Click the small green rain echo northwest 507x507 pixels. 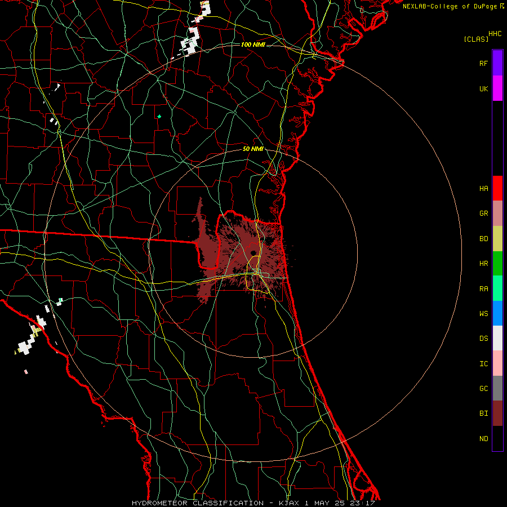coord(159,117)
